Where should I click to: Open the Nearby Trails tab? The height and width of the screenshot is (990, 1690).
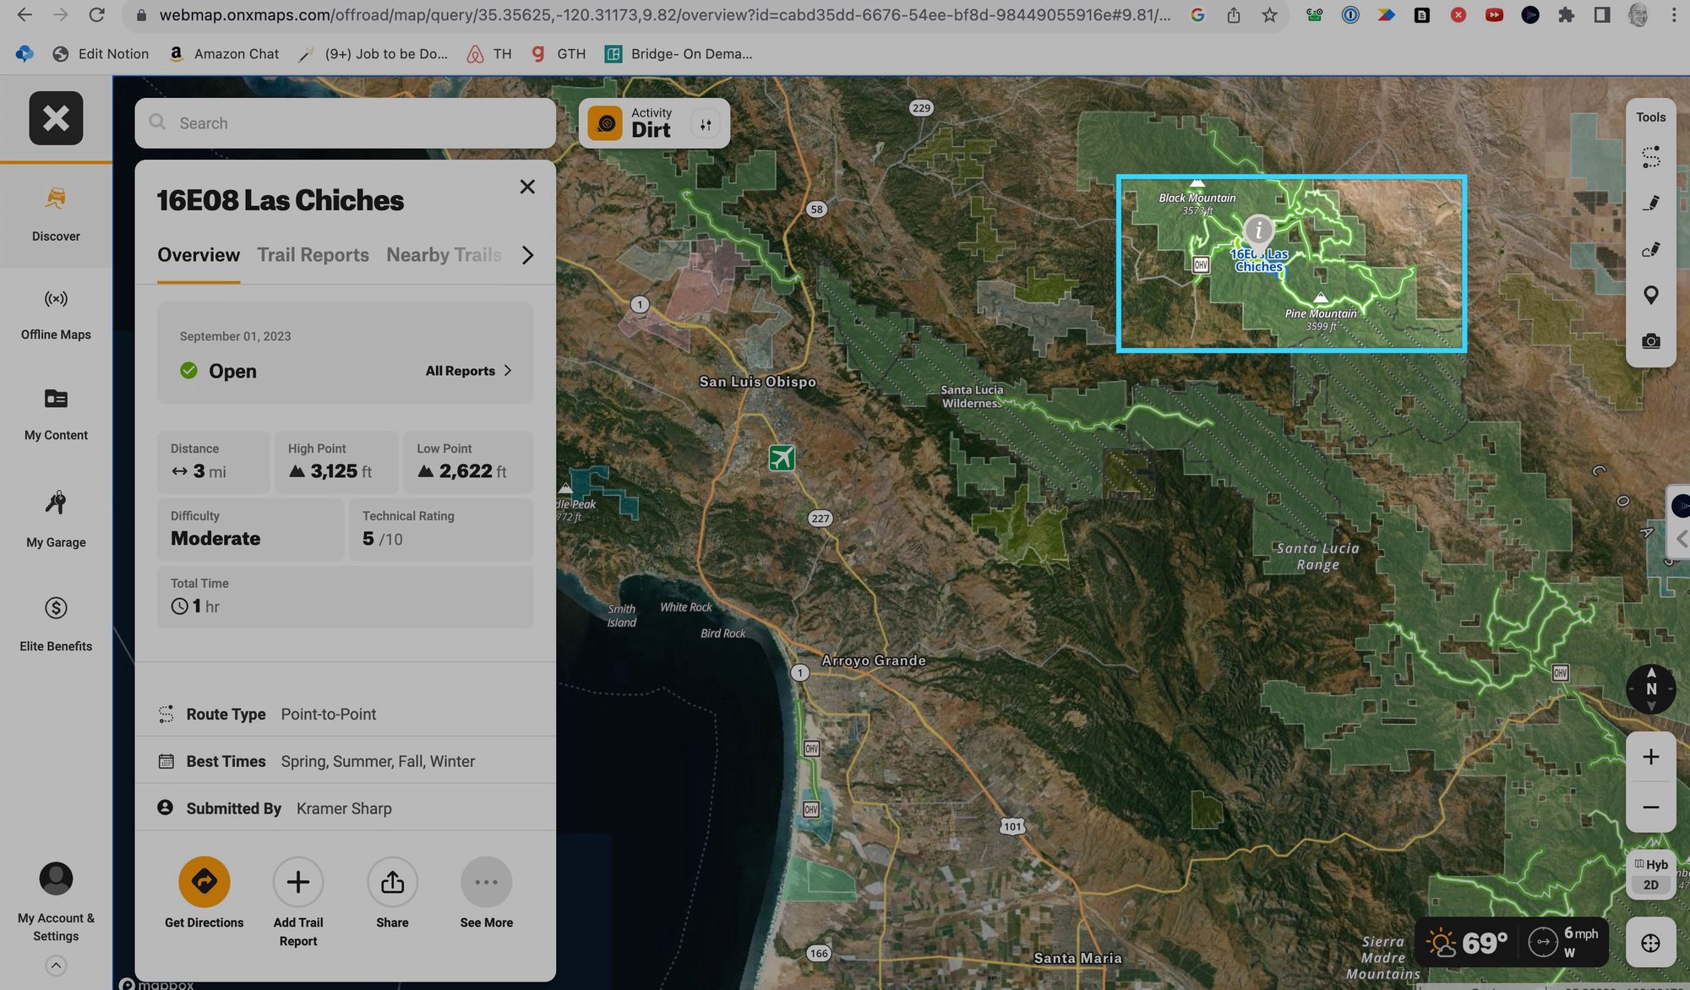click(444, 255)
